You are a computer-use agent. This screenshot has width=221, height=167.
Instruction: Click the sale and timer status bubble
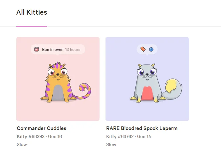pos(147,49)
